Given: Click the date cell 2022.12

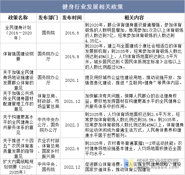Looking at the screenshot, I should click(72, 167).
